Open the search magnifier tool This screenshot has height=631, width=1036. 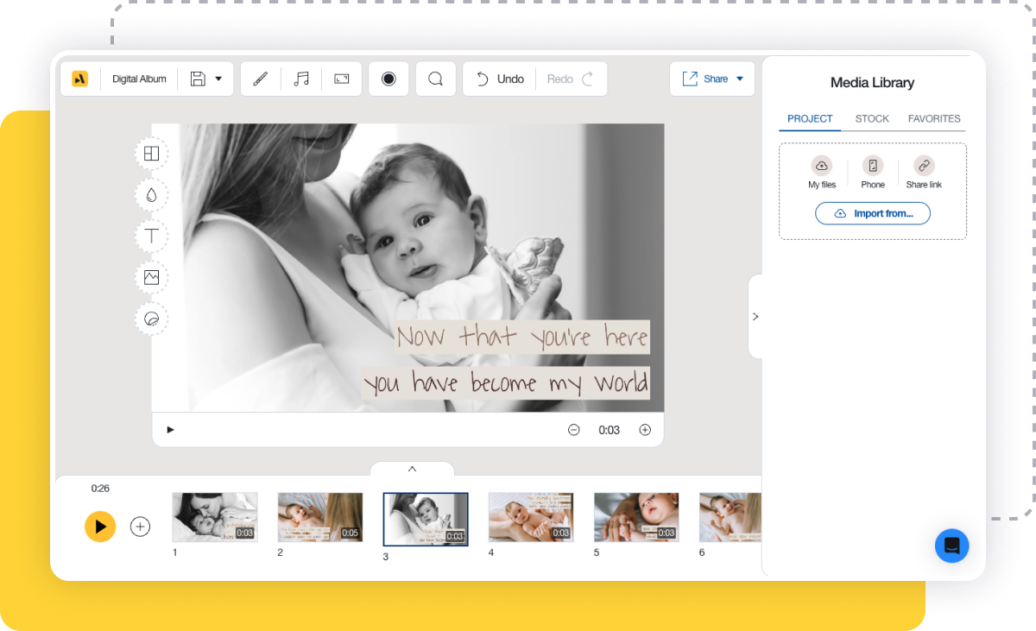coord(435,79)
